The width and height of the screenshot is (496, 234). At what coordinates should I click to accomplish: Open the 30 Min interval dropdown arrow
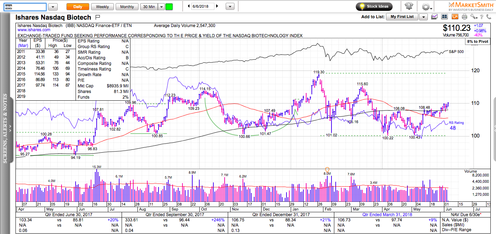161,7
